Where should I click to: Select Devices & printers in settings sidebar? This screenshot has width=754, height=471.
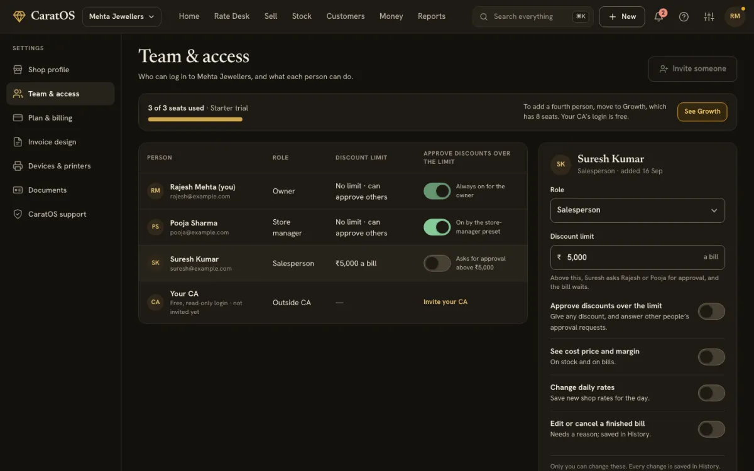tap(60, 166)
